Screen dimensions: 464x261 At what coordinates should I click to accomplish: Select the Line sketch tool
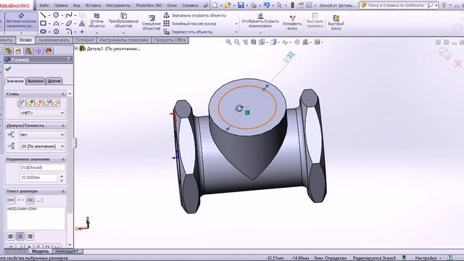pyautogui.click(x=43, y=15)
